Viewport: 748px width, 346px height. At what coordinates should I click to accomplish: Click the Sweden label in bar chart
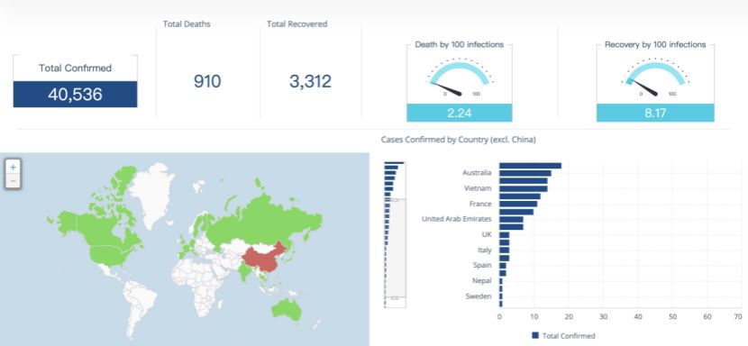click(x=479, y=296)
